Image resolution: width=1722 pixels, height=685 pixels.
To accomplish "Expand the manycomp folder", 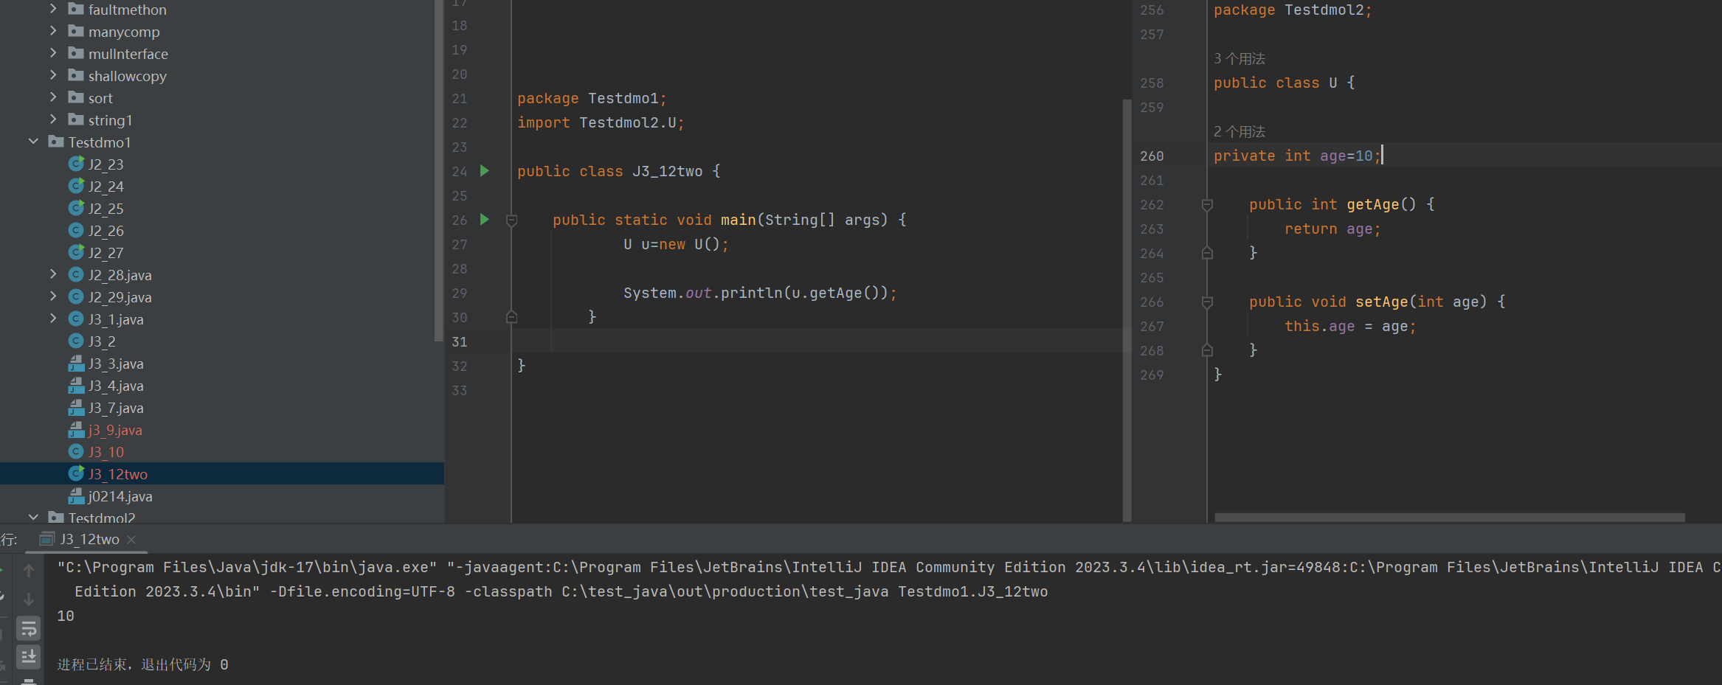I will click(x=53, y=31).
